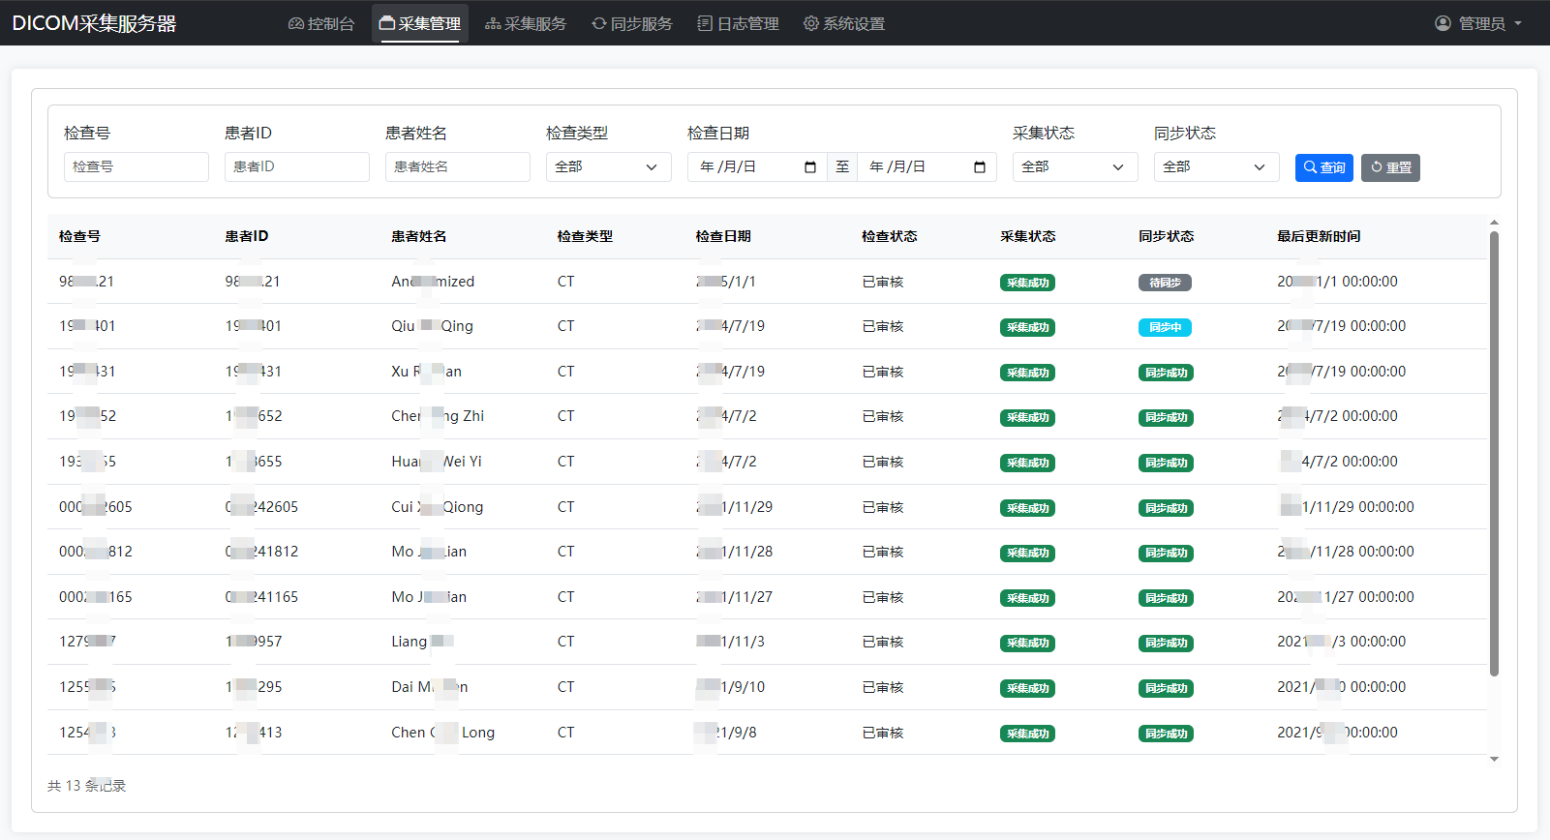Open the 管理员 user menu
The image size is (1550, 840).
[1479, 23]
